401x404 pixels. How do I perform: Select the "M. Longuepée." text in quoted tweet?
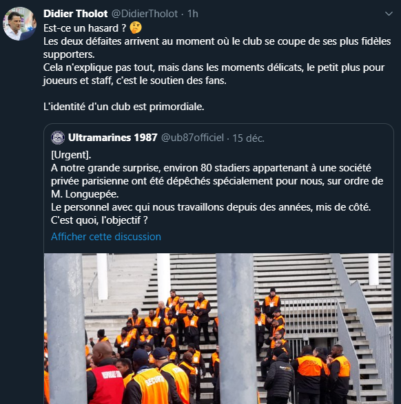85,194
